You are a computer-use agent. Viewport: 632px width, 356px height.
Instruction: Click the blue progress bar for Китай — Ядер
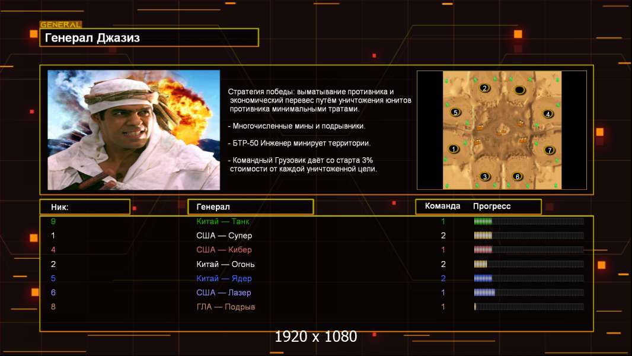pyautogui.click(x=528, y=278)
